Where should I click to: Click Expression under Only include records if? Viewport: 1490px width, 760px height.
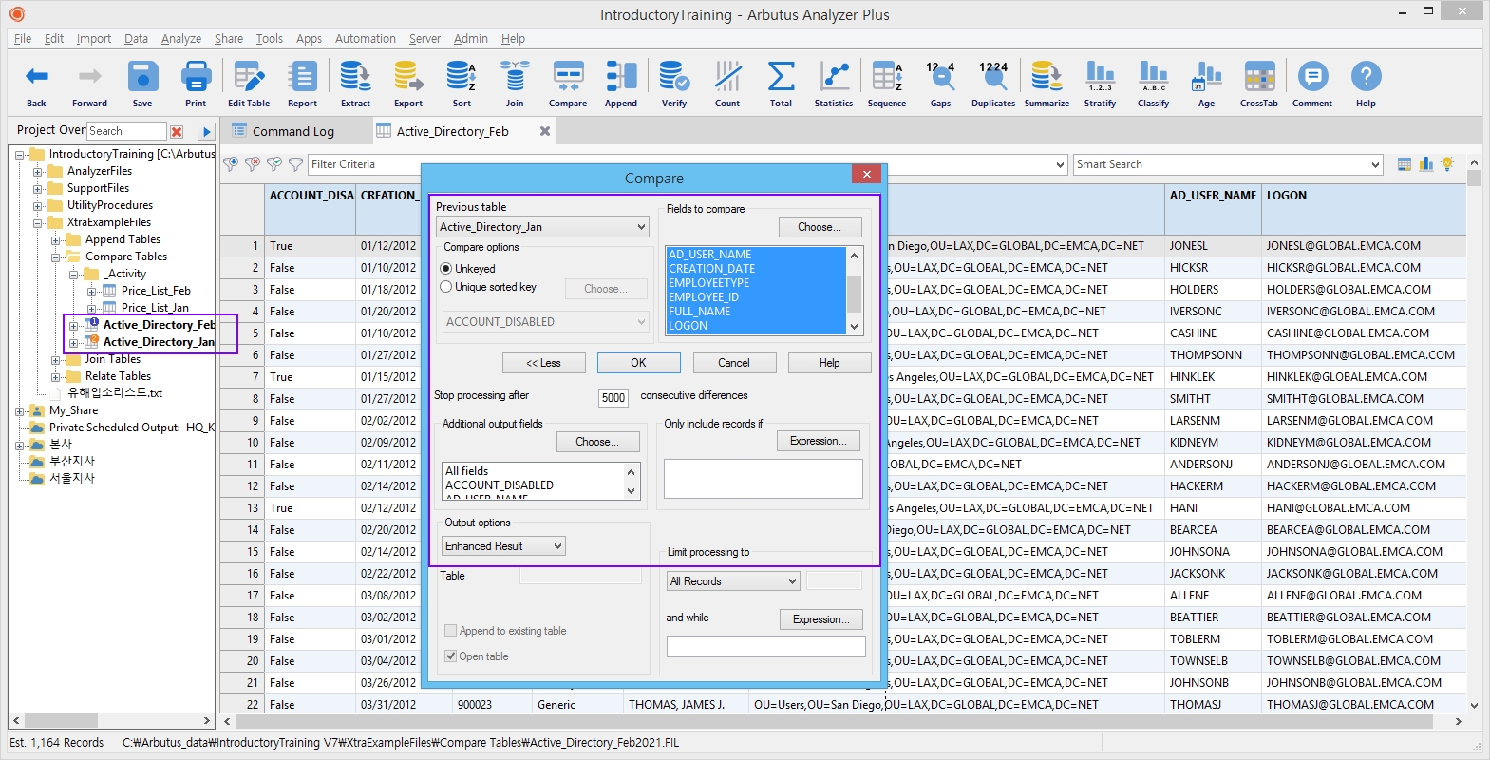(x=819, y=441)
